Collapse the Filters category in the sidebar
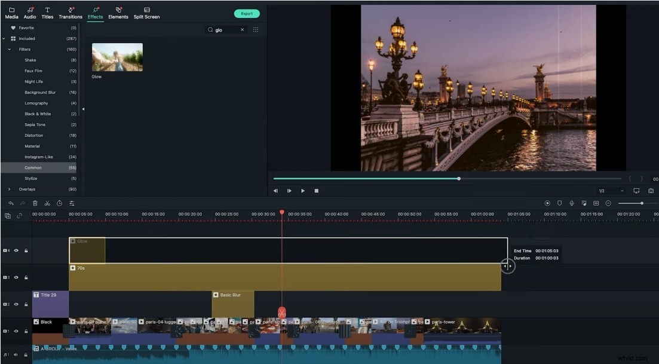The width and height of the screenshot is (659, 364). click(10, 49)
